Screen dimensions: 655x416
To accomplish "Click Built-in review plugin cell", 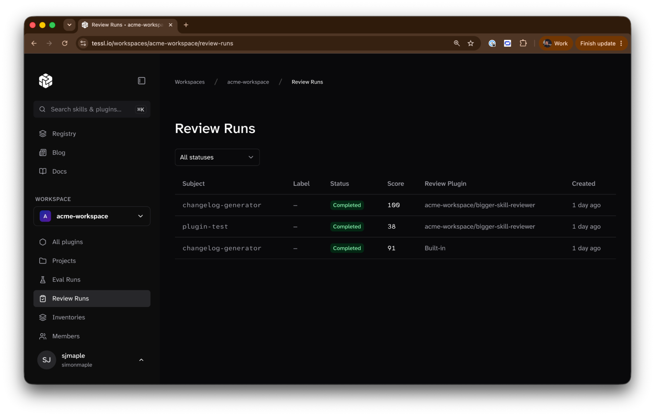I will click(x=435, y=248).
